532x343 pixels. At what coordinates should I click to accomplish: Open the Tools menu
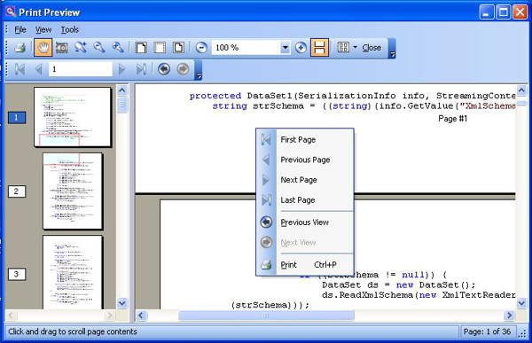coord(69,30)
